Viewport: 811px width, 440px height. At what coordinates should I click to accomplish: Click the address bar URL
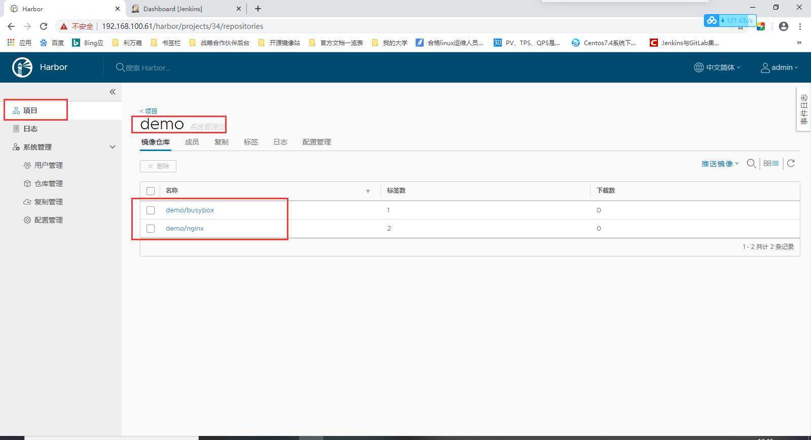click(182, 26)
